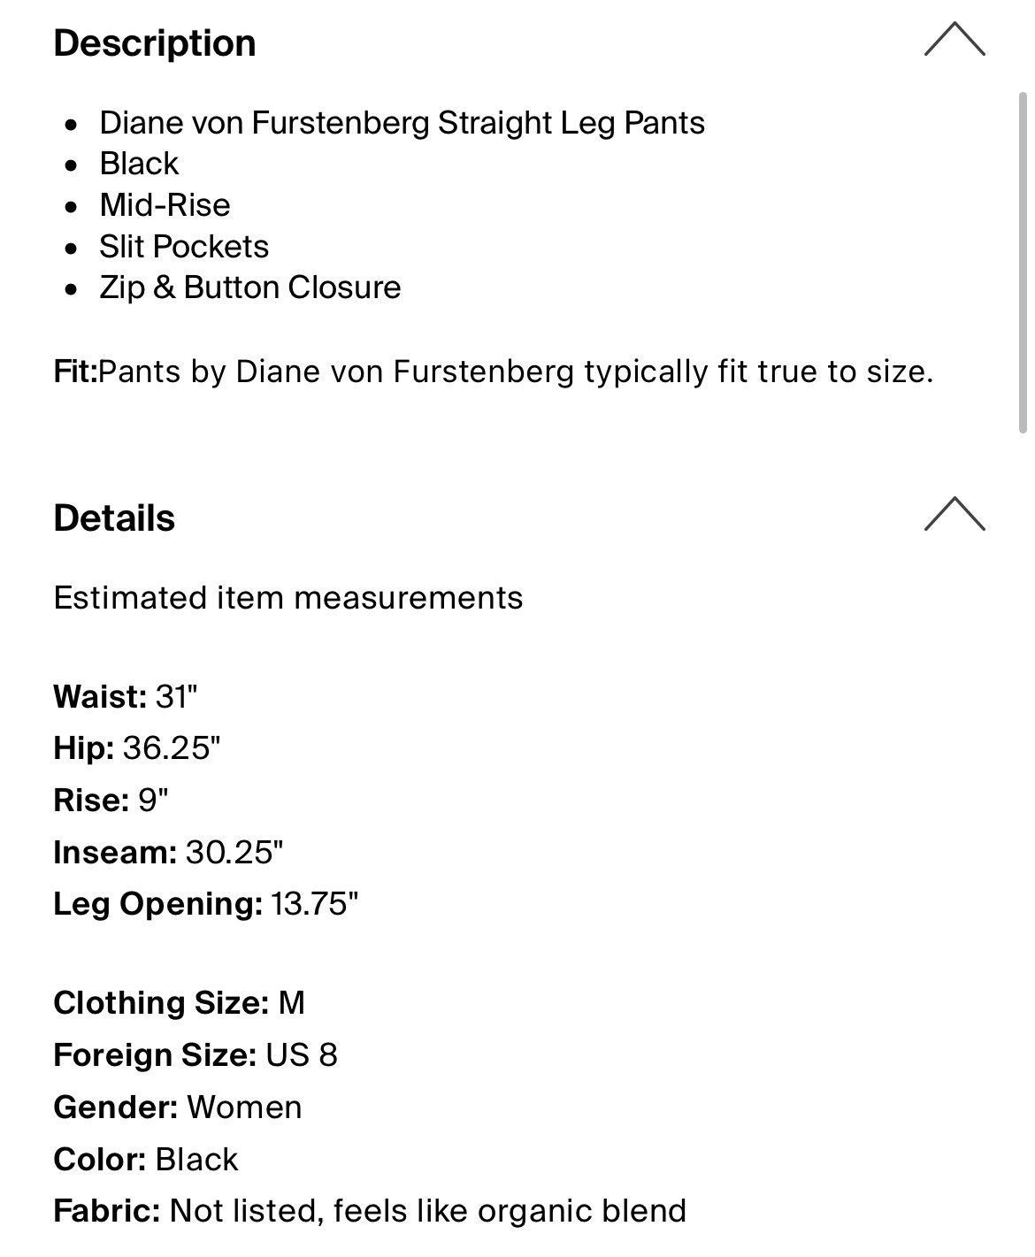Click the Slit Pockets bullet item
Viewport: 1035px width, 1257px height.
(x=184, y=247)
